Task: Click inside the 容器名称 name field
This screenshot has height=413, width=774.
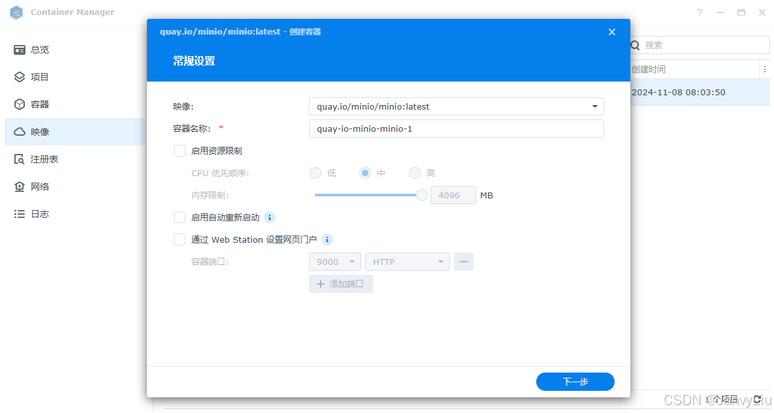Action: coord(456,129)
